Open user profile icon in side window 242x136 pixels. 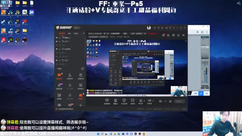tap(198, 32)
